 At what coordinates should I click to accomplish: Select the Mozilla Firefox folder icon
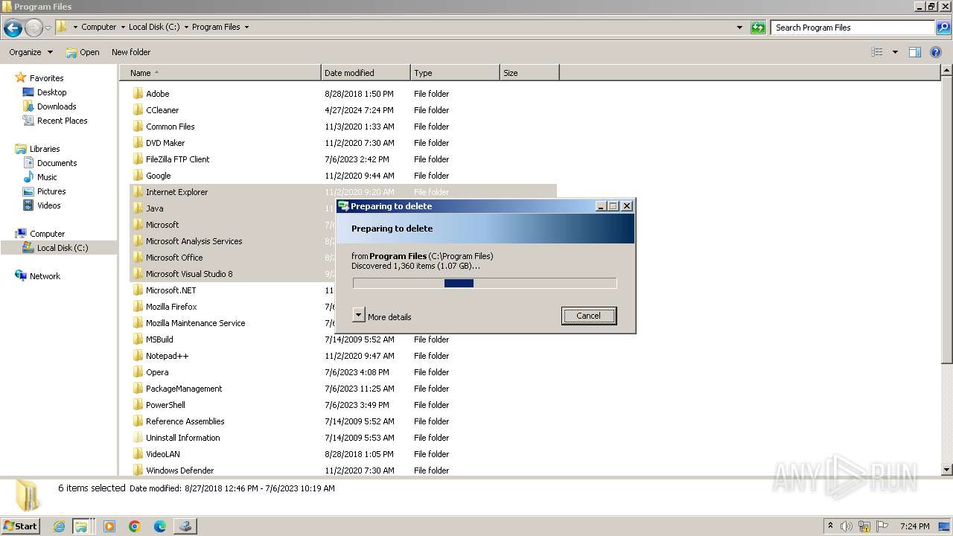138,307
